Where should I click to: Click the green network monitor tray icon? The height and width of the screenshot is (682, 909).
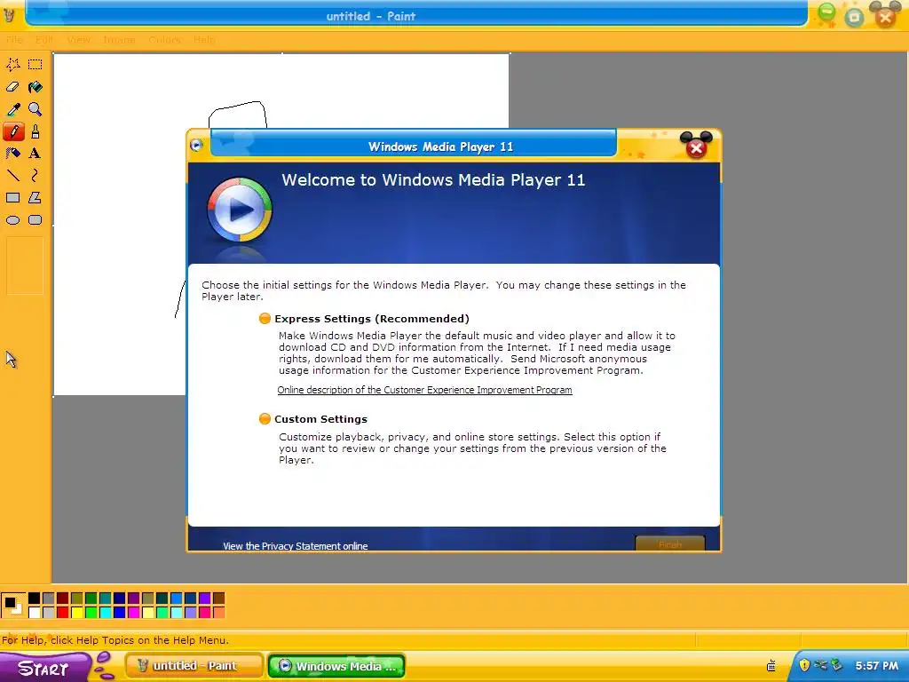click(836, 664)
